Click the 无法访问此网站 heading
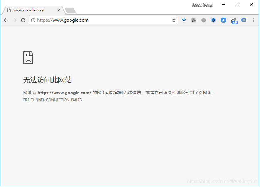 click(47, 80)
